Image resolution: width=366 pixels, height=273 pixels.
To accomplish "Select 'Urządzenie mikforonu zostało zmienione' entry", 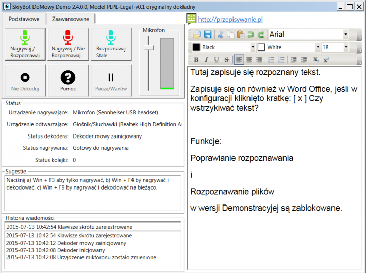I will pyautogui.click(x=81, y=257).
